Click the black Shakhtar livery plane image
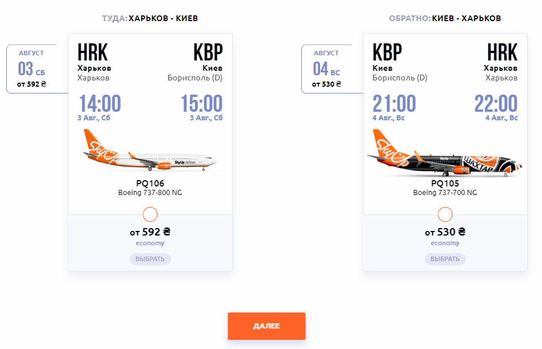542x349 pixels. 445,153
